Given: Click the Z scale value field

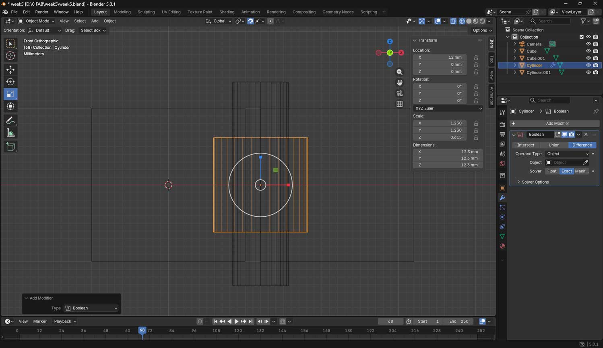Looking at the screenshot, I should coord(440,137).
